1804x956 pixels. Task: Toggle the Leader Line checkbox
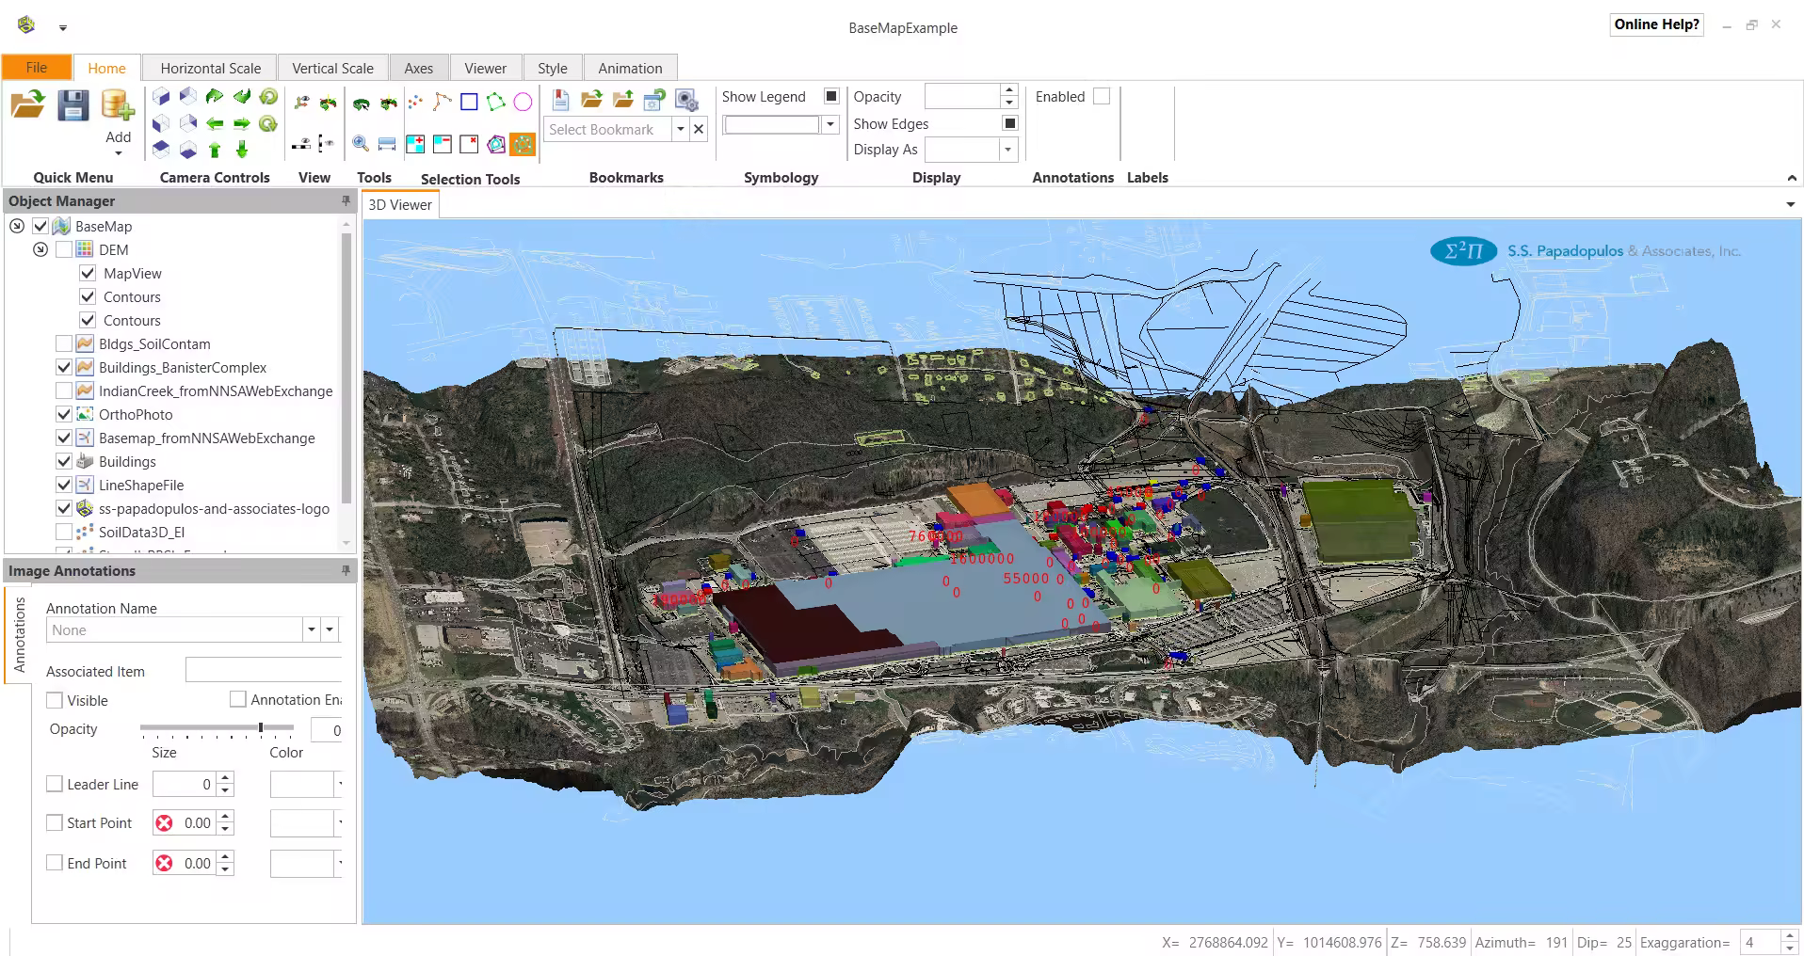tap(55, 784)
